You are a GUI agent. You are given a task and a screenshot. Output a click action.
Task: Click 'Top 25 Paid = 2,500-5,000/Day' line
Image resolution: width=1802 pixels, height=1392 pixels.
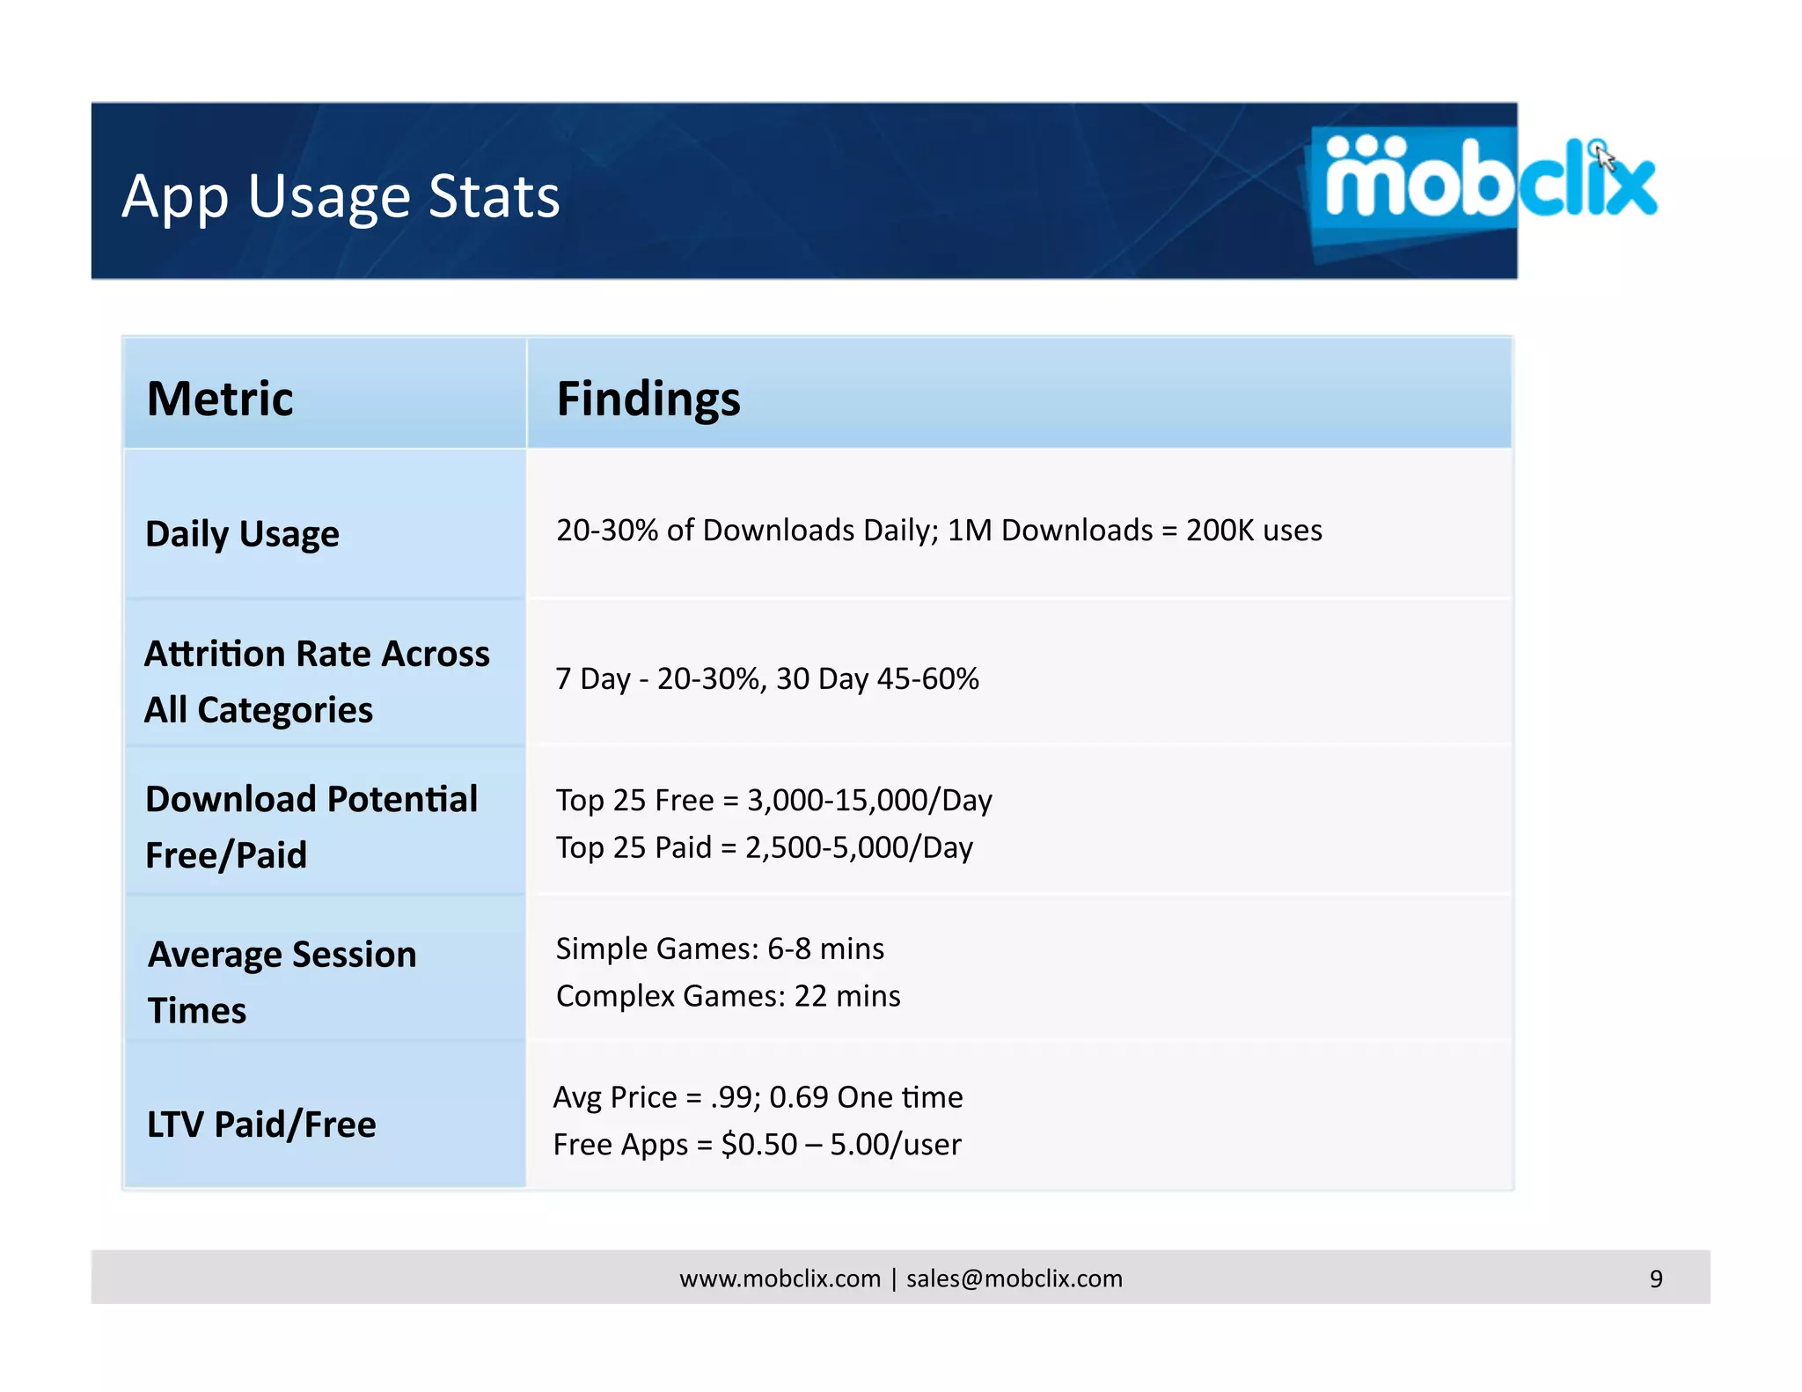[x=765, y=847]
